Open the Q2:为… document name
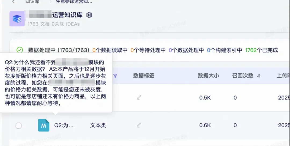Image resolution: width=290 pixels, height=146 pixels. (64, 125)
